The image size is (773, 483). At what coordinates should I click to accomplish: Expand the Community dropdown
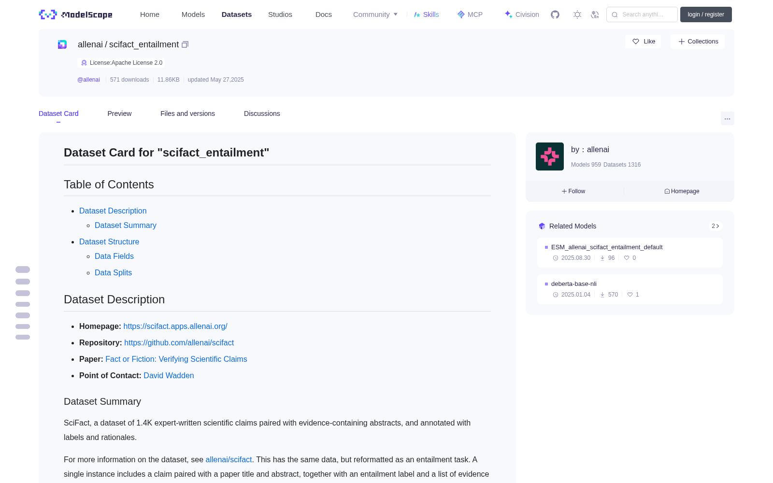pos(375,14)
